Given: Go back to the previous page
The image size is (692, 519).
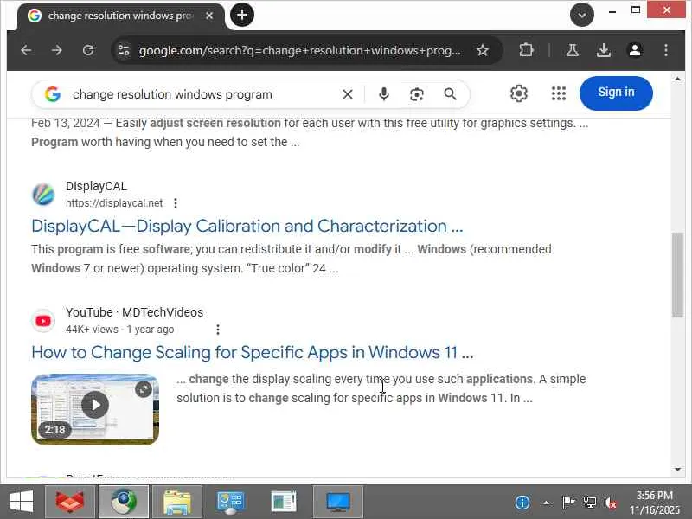Looking at the screenshot, I should pos(26,50).
